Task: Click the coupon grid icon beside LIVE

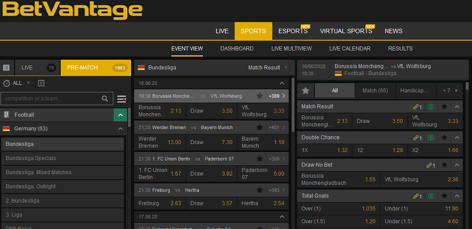Action: (x=6, y=68)
